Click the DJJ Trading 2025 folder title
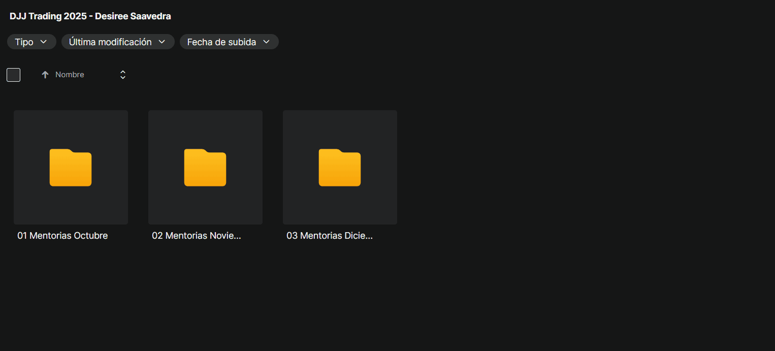The width and height of the screenshot is (775, 351). [x=90, y=16]
